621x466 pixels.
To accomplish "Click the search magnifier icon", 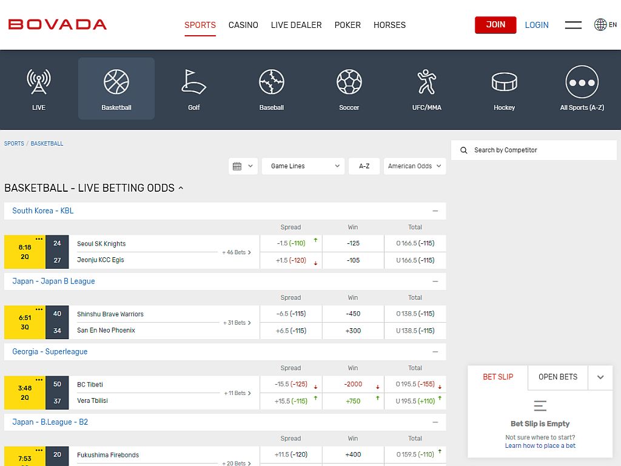I will [464, 150].
